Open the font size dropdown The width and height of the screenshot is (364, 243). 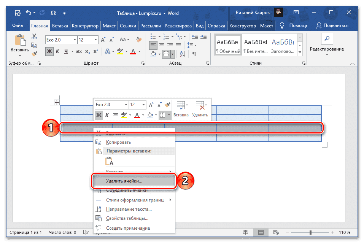(95, 39)
